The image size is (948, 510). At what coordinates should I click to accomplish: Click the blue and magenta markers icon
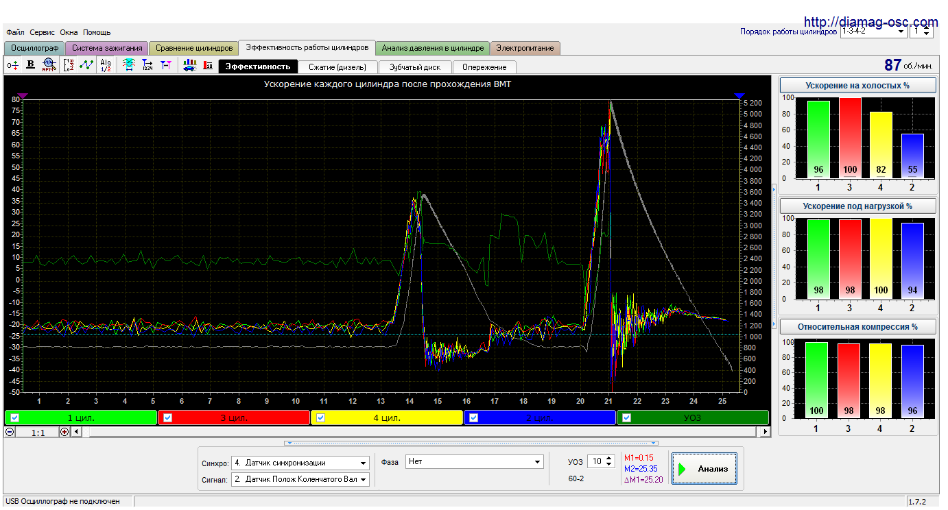(165, 65)
